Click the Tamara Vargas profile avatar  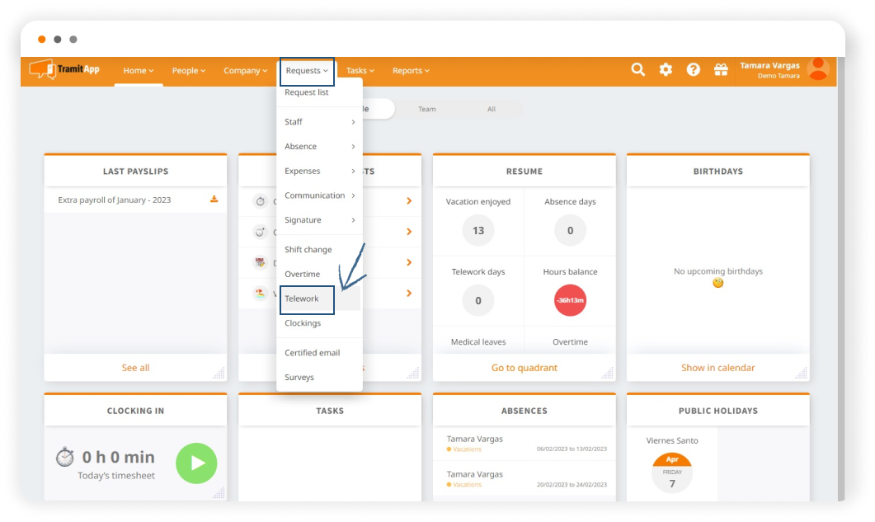pyautogui.click(x=818, y=69)
